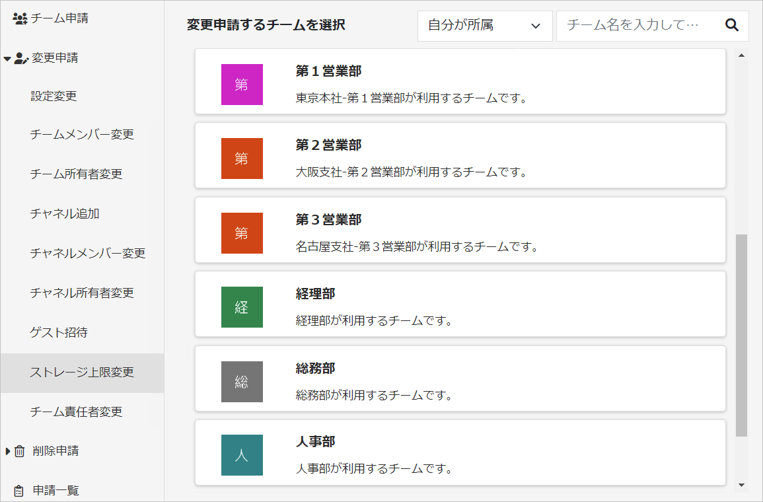The height and width of the screenshot is (502, 763).
Task: Click the gray 総 icon of 総務部
Action: [x=242, y=382]
